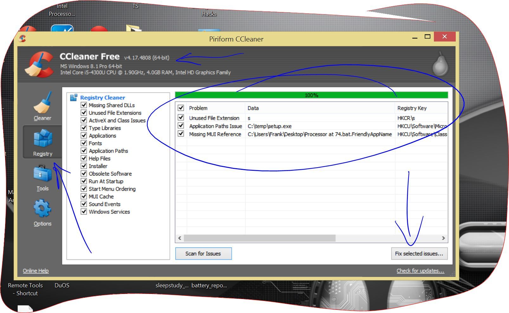Screen dimensions: 509x313
Task: Uncheck the Unused File Extension result row
Action: coord(181,118)
